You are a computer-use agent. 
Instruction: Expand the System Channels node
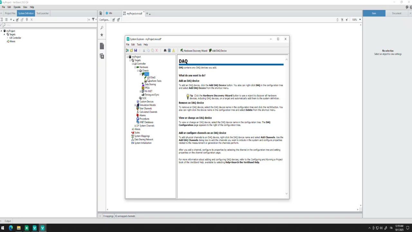tap(135, 126)
